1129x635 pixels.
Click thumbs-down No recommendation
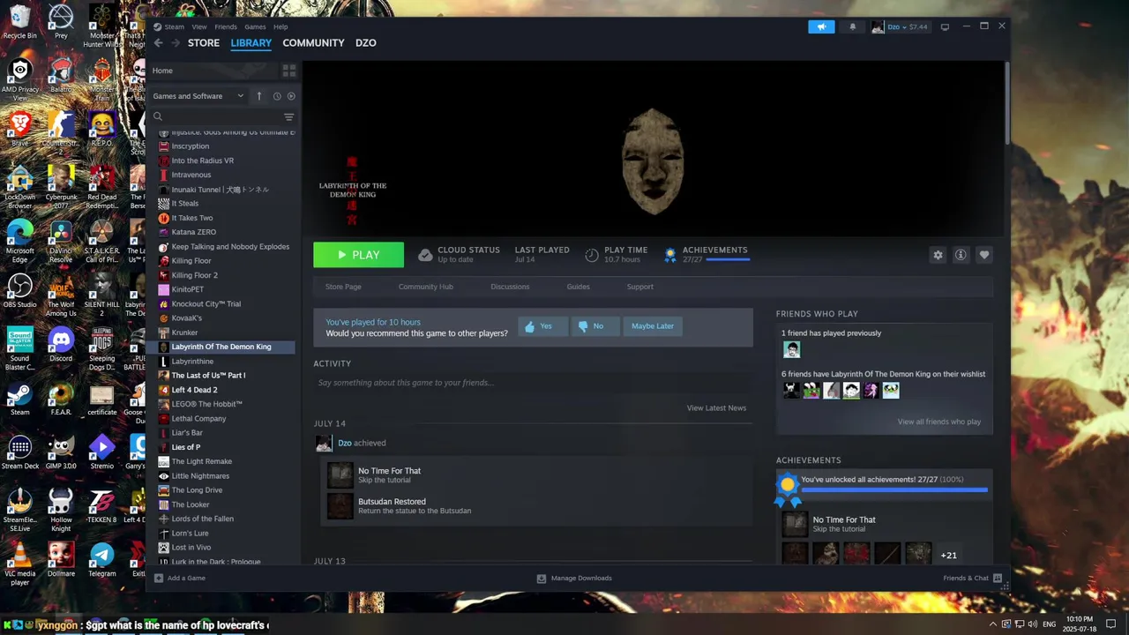[x=594, y=326]
